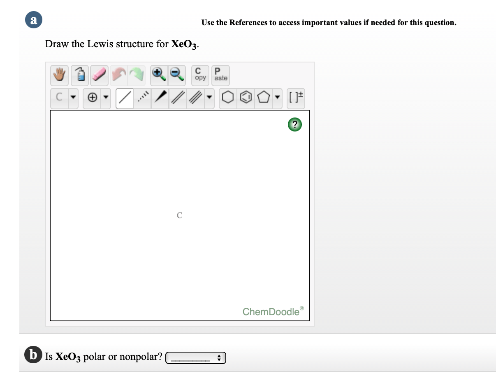Click the References instruction text

coord(329,22)
